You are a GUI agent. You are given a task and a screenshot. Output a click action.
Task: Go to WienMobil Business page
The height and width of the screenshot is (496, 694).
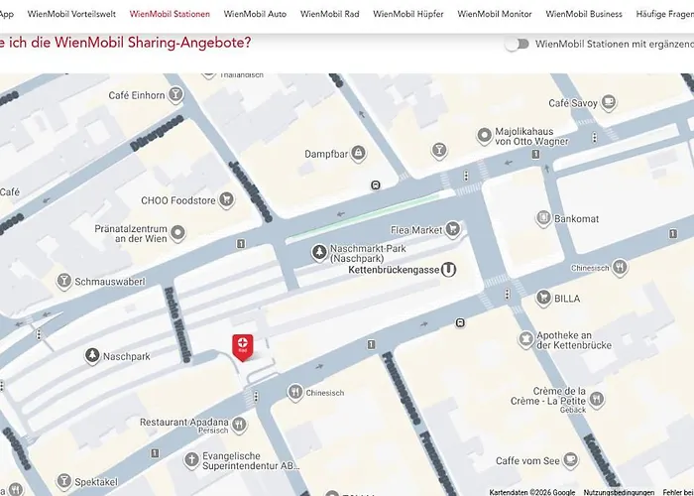tap(584, 14)
